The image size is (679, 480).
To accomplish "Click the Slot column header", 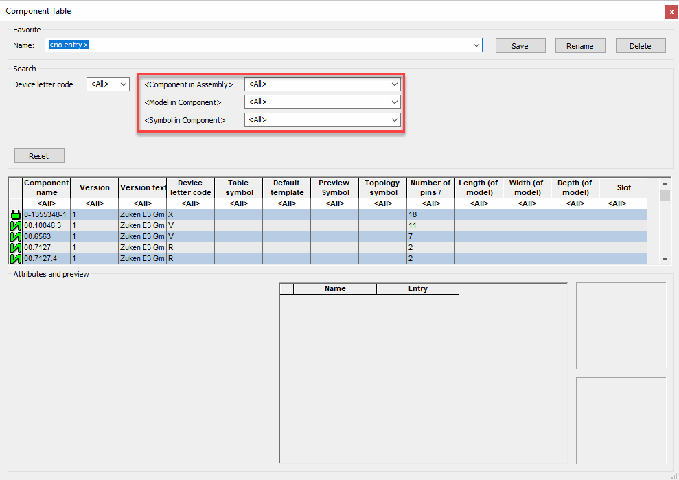I will 623,187.
